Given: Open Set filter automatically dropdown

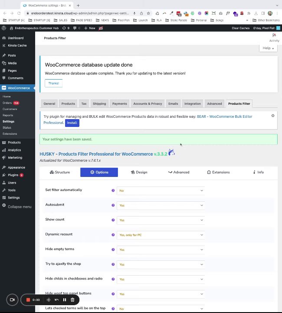Looking at the screenshot, I should (161, 190).
